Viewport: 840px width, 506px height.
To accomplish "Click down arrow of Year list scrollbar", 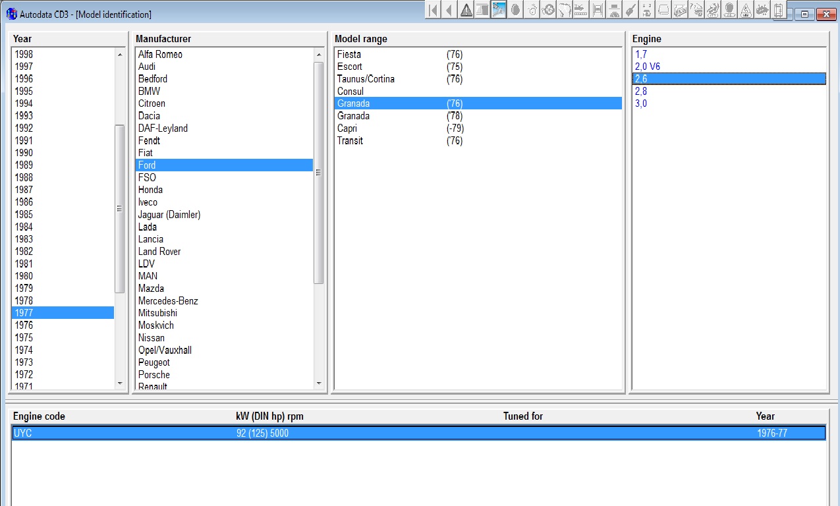I will [120, 383].
